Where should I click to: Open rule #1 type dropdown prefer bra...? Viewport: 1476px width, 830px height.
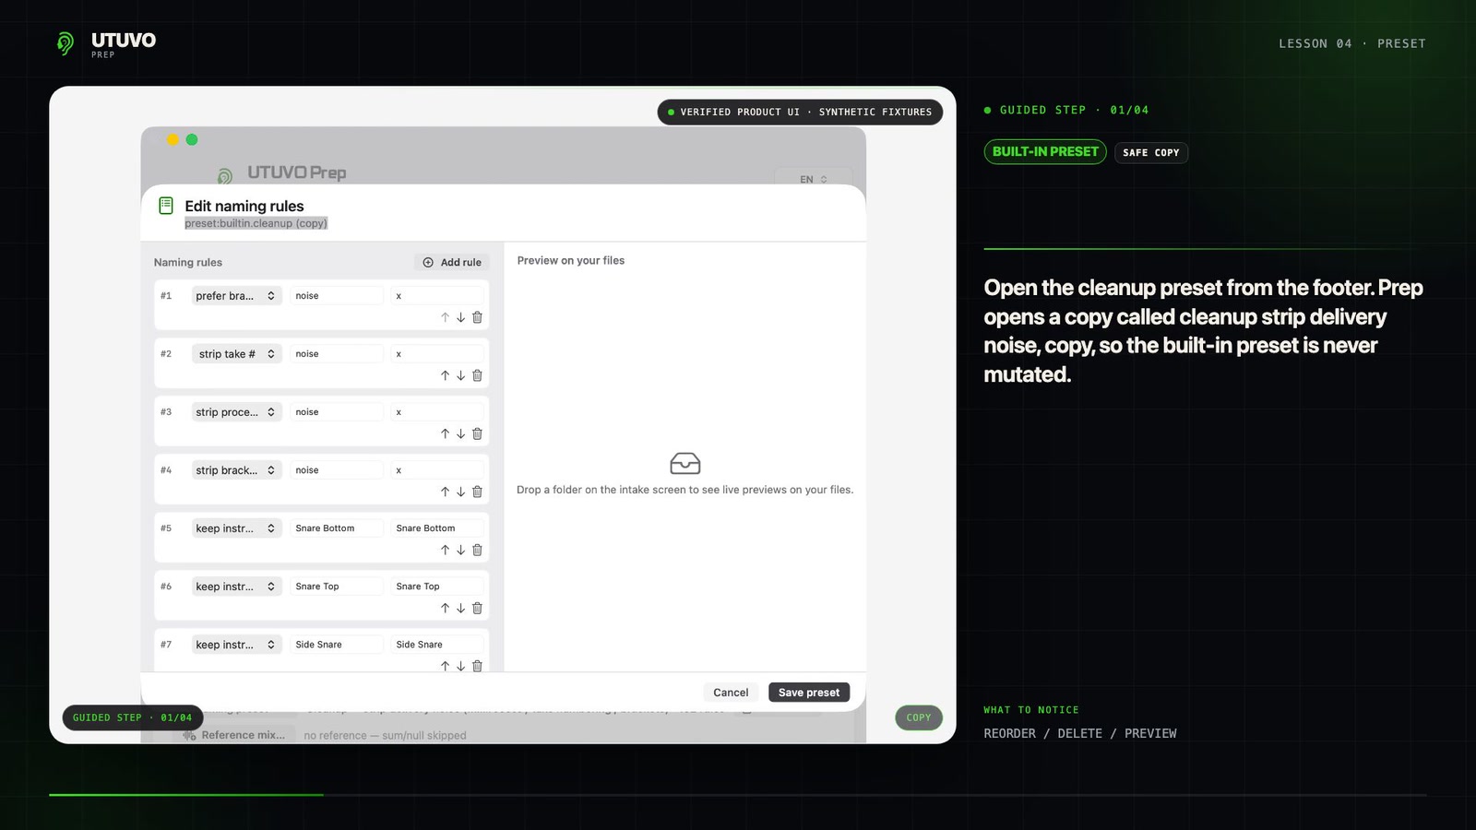coord(236,296)
